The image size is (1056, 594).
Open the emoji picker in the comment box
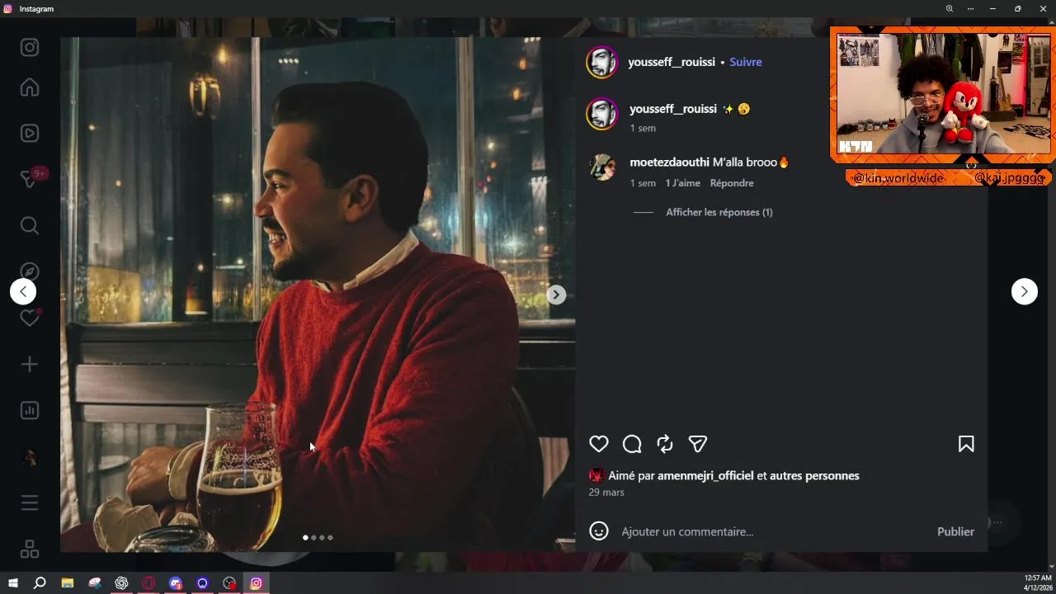tap(599, 531)
